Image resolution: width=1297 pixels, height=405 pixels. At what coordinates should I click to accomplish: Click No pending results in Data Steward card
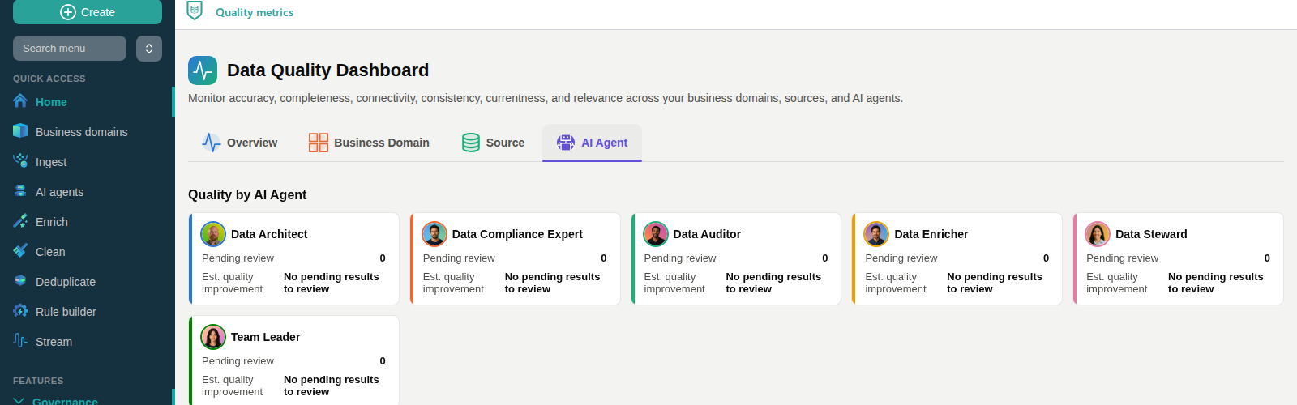(x=1216, y=283)
